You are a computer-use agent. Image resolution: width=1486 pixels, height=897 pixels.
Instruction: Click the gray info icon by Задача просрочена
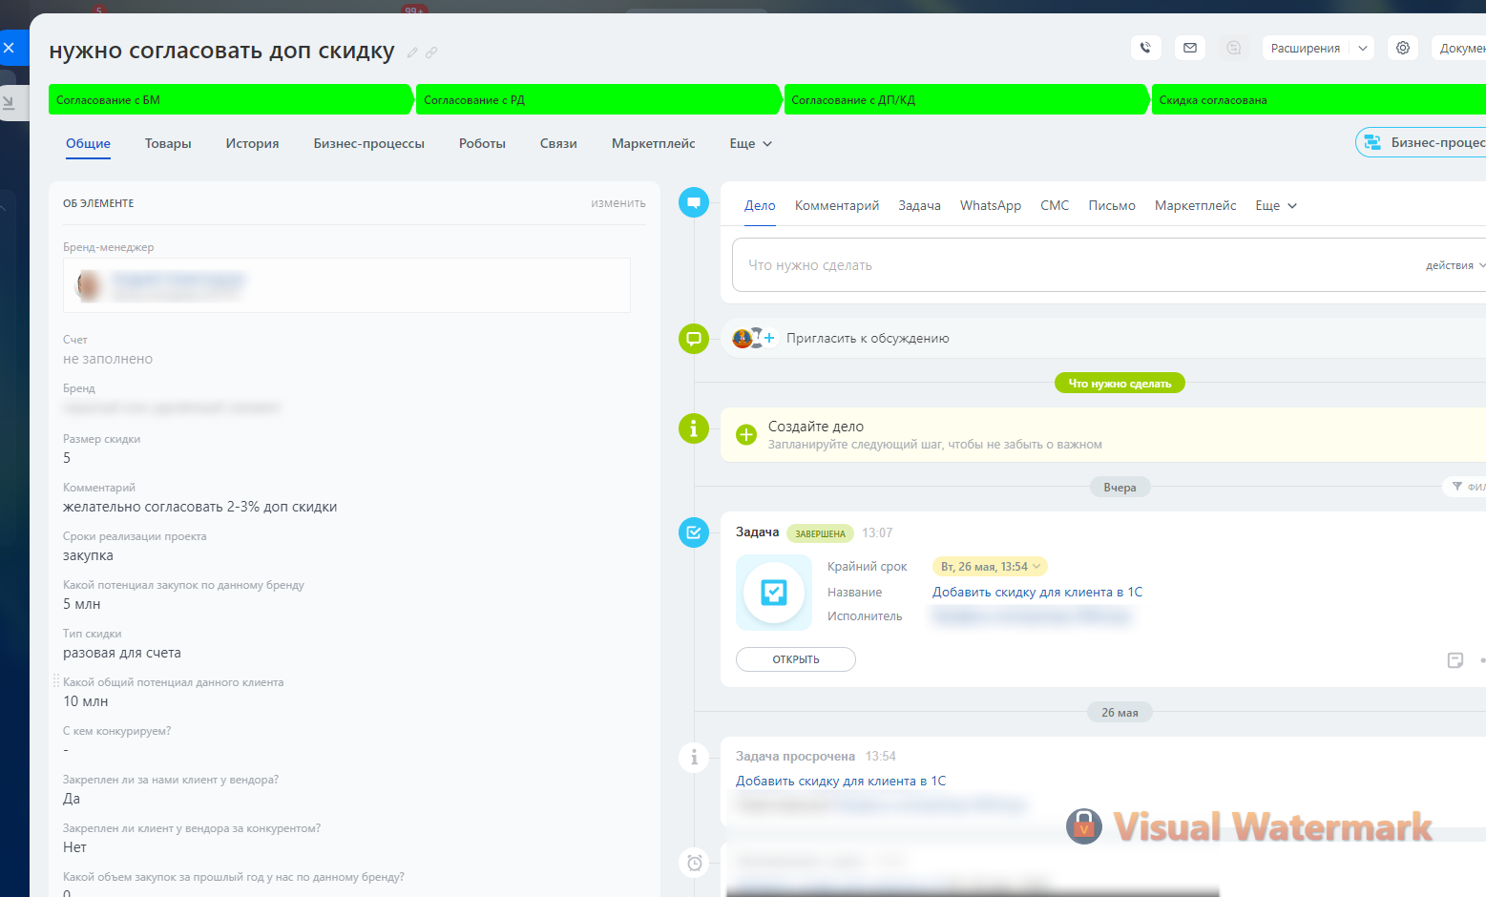tap(694, 758)
